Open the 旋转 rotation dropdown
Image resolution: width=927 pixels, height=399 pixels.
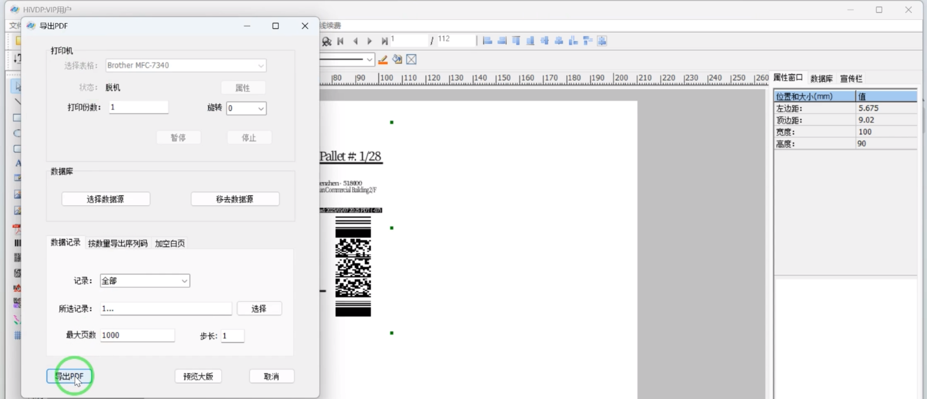click(246, 109)
